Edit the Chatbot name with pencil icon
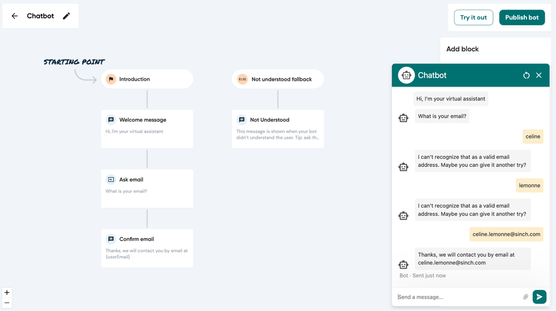Image resolution: width=556 pixels, height=311 pixels. pos(66,16)
